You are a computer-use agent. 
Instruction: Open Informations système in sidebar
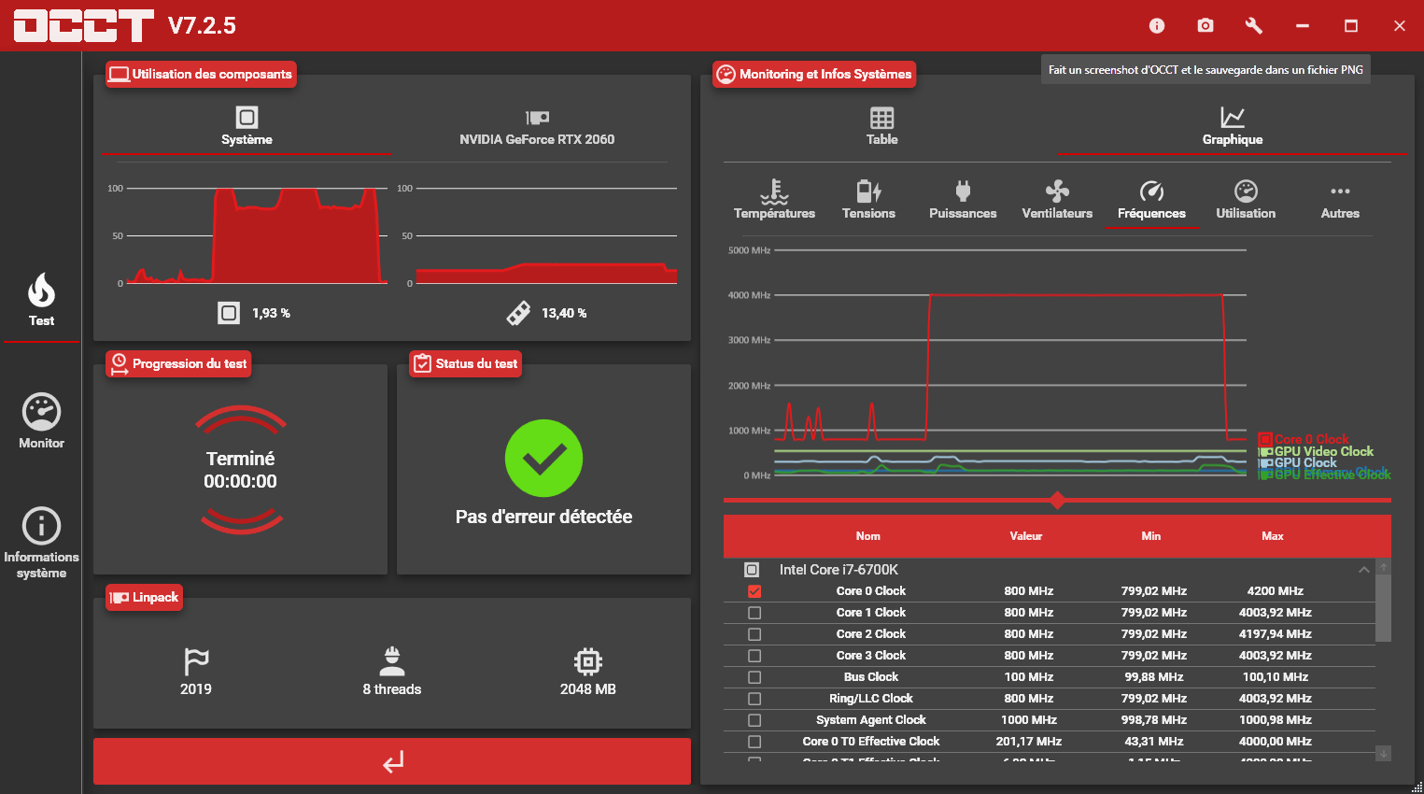41,544
